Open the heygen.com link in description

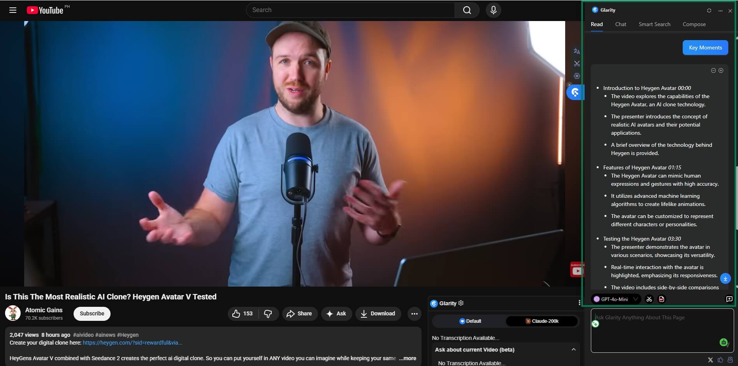pyautogui.click(x=132, y=343)
